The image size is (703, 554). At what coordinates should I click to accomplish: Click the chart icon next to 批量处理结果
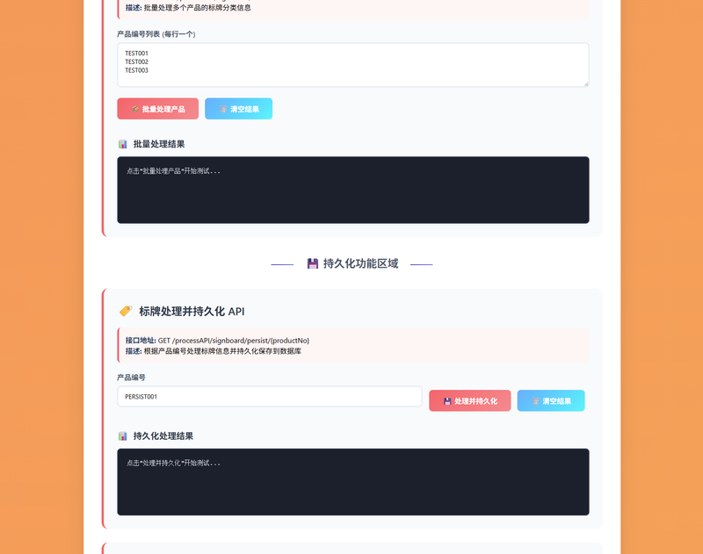pos(122,144)
